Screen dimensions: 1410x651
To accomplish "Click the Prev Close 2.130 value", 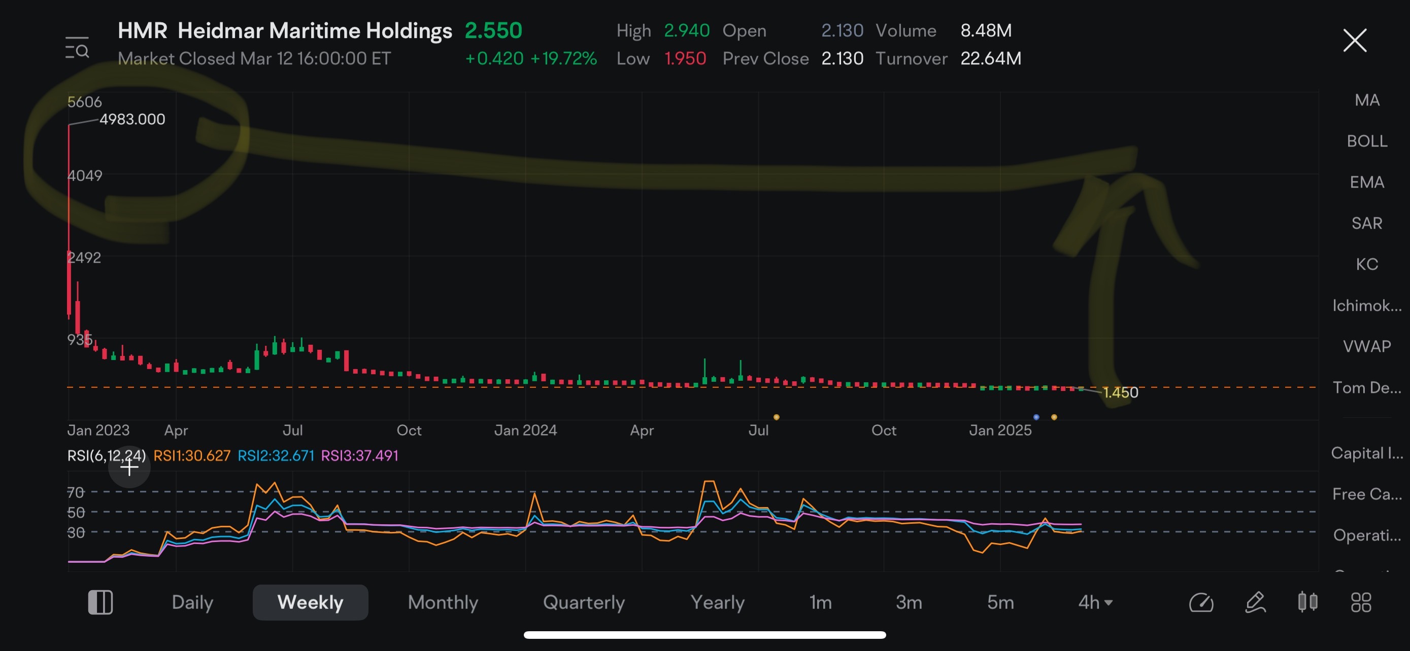I will point(842,58).
